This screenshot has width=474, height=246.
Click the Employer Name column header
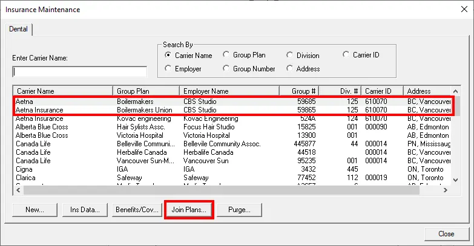(x=229, y=91)
